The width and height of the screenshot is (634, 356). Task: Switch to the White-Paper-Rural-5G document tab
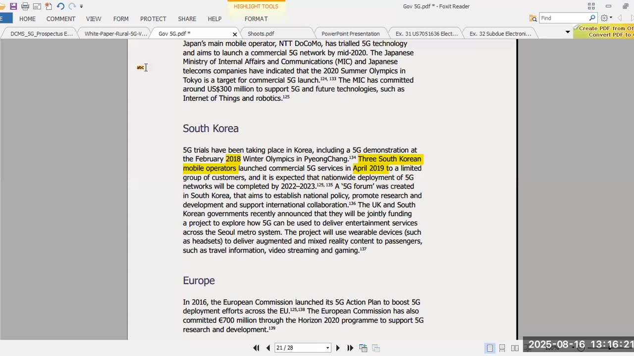pyautogui.click(x=115, y=34)
